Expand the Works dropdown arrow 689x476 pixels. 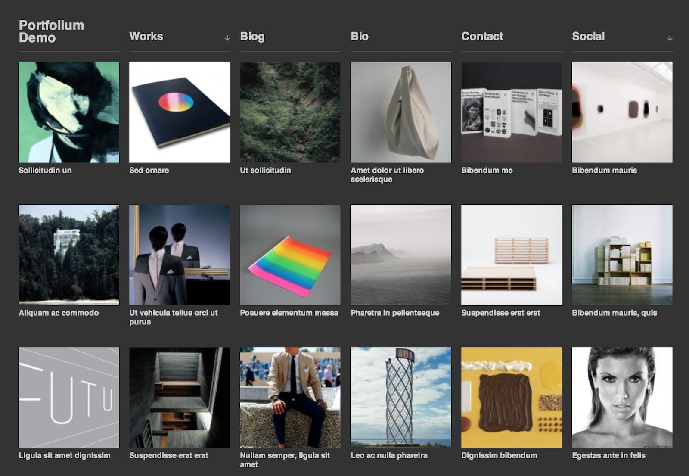[227, 38]
